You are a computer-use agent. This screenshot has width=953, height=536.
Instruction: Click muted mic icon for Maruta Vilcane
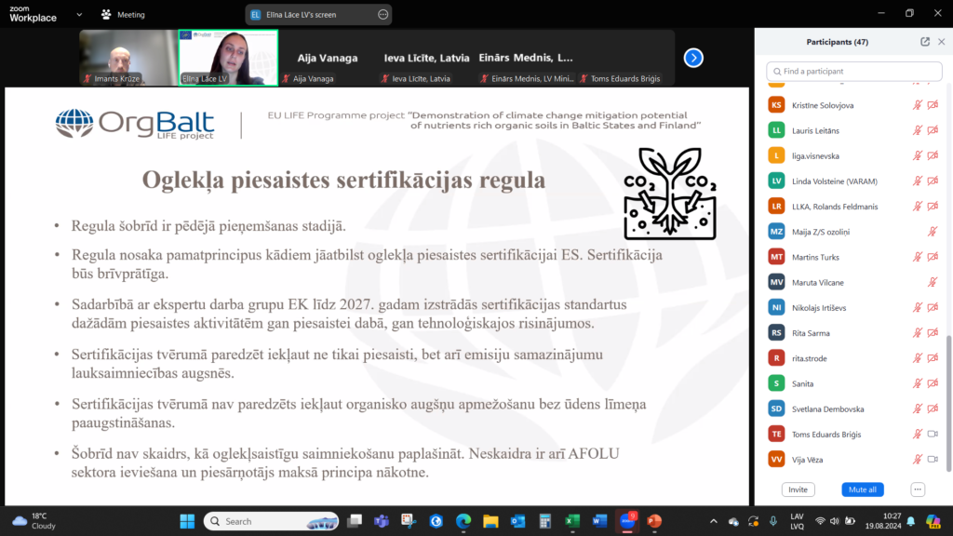[933, 282]
